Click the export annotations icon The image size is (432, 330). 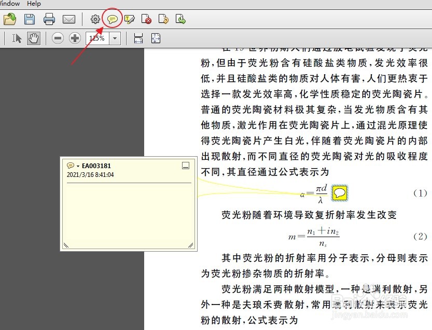[x=180, y=19]
